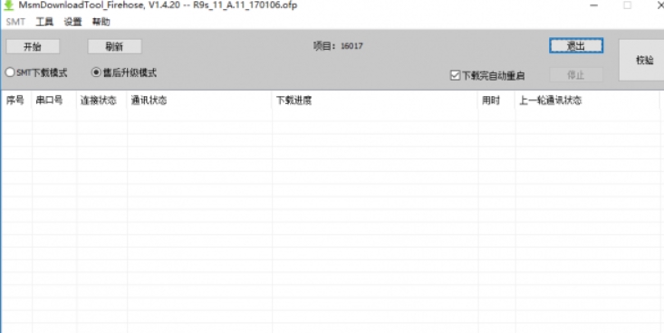Image resolution: width=664 pixels, height=333 pixels.
Task: Click the green download app icon in title bar
Action: 8,5
